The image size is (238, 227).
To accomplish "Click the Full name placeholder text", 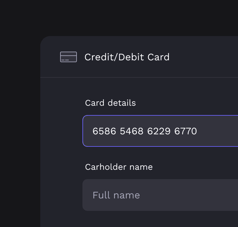I will 116,195.
